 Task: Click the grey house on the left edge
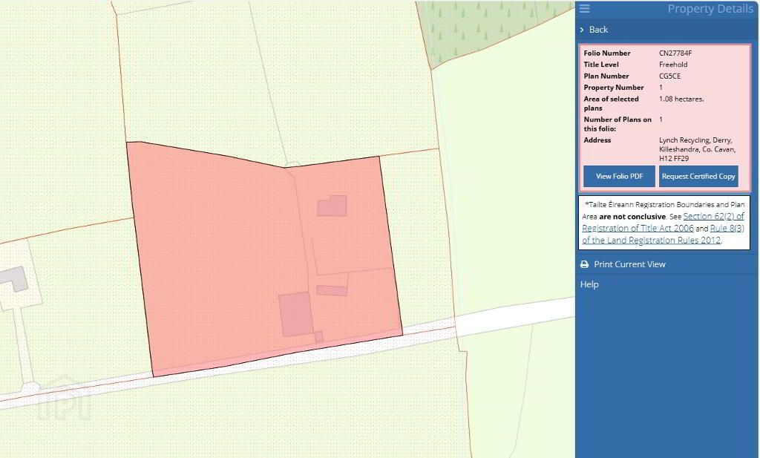tap(13, 278)
